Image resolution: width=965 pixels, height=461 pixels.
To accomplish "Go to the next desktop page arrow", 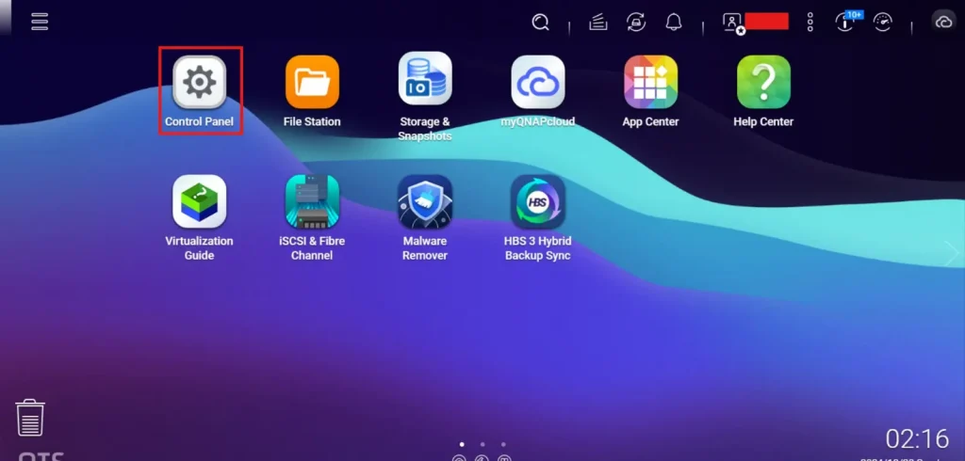I will (x=952, y=253).
